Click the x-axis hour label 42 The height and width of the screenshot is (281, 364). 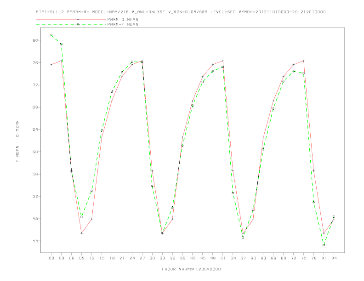pos(193,258)
